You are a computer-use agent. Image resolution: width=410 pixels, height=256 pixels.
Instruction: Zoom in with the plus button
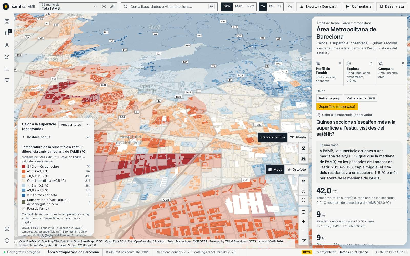303,221
